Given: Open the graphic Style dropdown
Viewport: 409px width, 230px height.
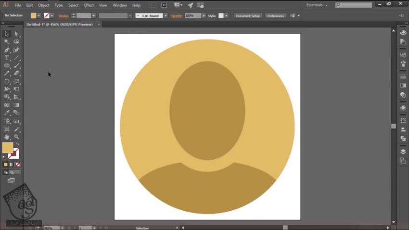Looking at the screenshot, I should 227,16.
